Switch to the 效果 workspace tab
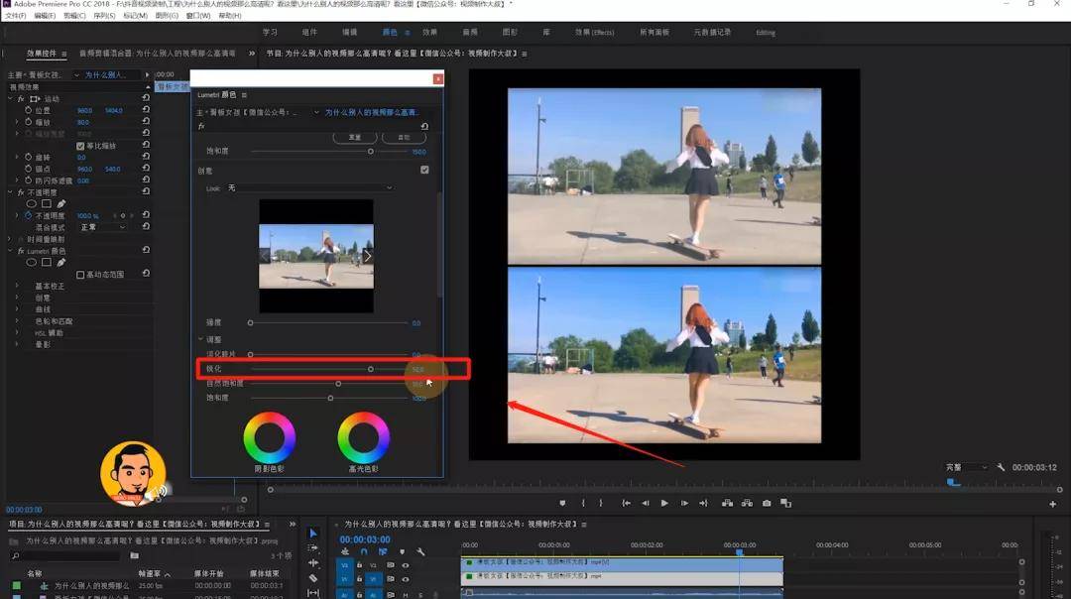Viewport: 1071px width, 599px height. click(x=429, y=32)
